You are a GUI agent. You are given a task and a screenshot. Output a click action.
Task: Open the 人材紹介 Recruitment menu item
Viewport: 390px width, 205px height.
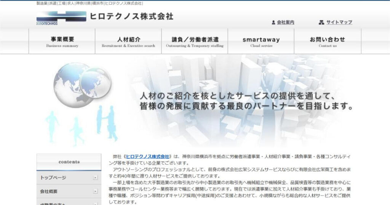(x=128, y=41)
